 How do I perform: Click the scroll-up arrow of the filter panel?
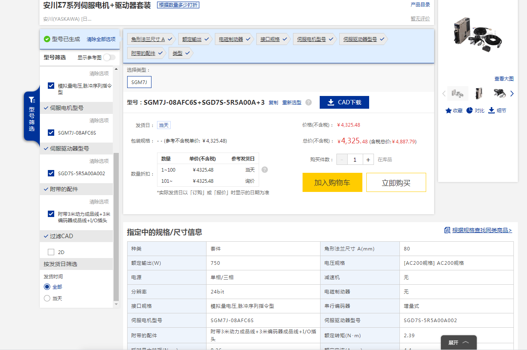tap(116, 69)
